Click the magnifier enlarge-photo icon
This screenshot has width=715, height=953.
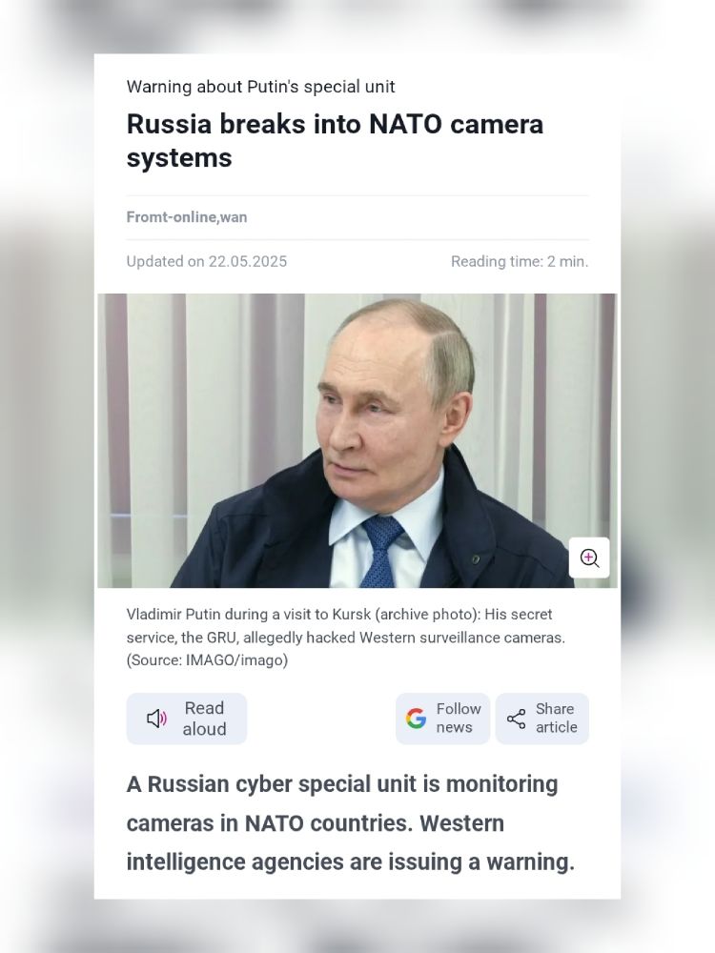589,558
